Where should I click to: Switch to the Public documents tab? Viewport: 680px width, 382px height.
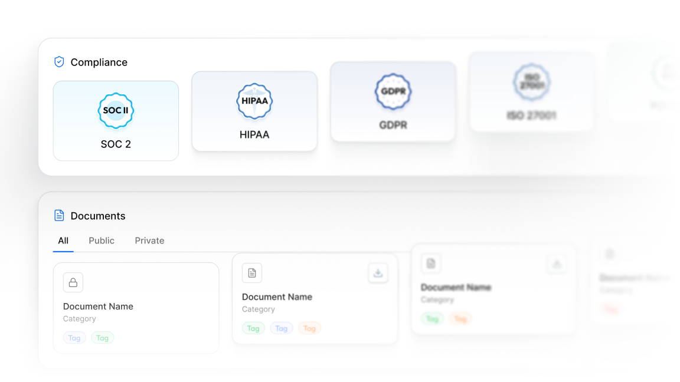pos(102,241)
